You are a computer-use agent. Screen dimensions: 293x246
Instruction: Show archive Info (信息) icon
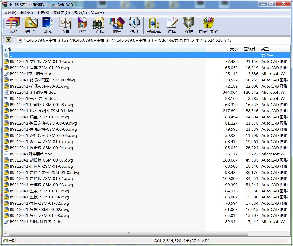tap(134, 25)
